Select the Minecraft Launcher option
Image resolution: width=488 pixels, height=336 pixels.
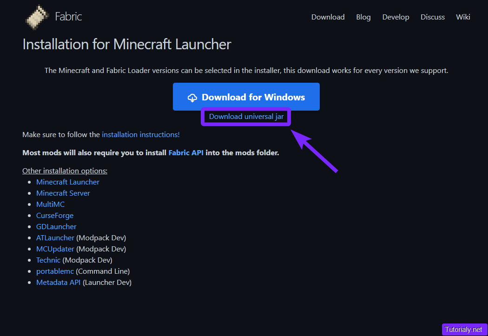point(67,182)
